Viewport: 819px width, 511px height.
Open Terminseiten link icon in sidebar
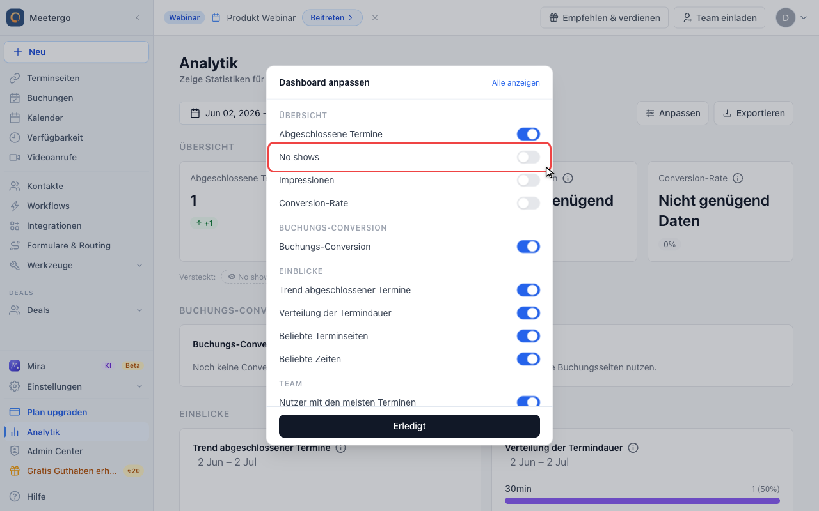pyautogui.click(x=15, y=78)
